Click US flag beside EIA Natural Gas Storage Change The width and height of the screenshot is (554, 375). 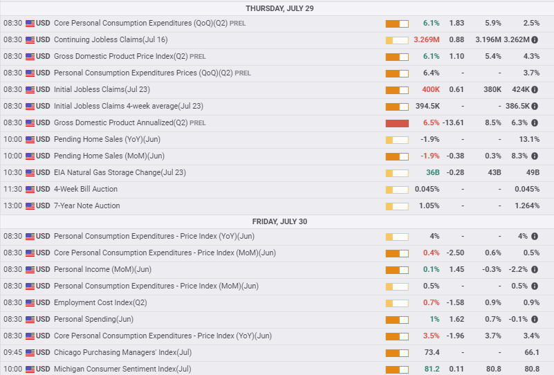[x=30, y=172]
